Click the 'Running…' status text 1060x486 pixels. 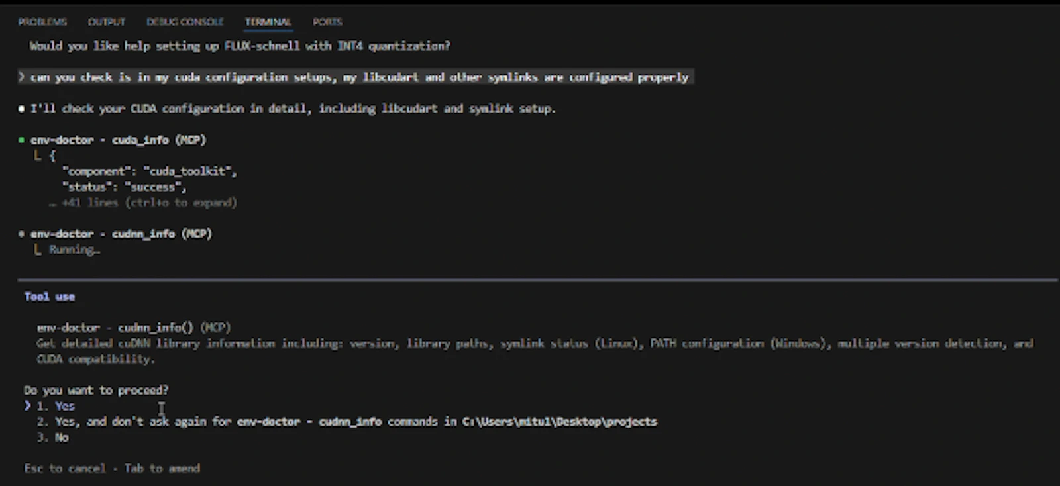pyautogui.click(x=74, y=250)
